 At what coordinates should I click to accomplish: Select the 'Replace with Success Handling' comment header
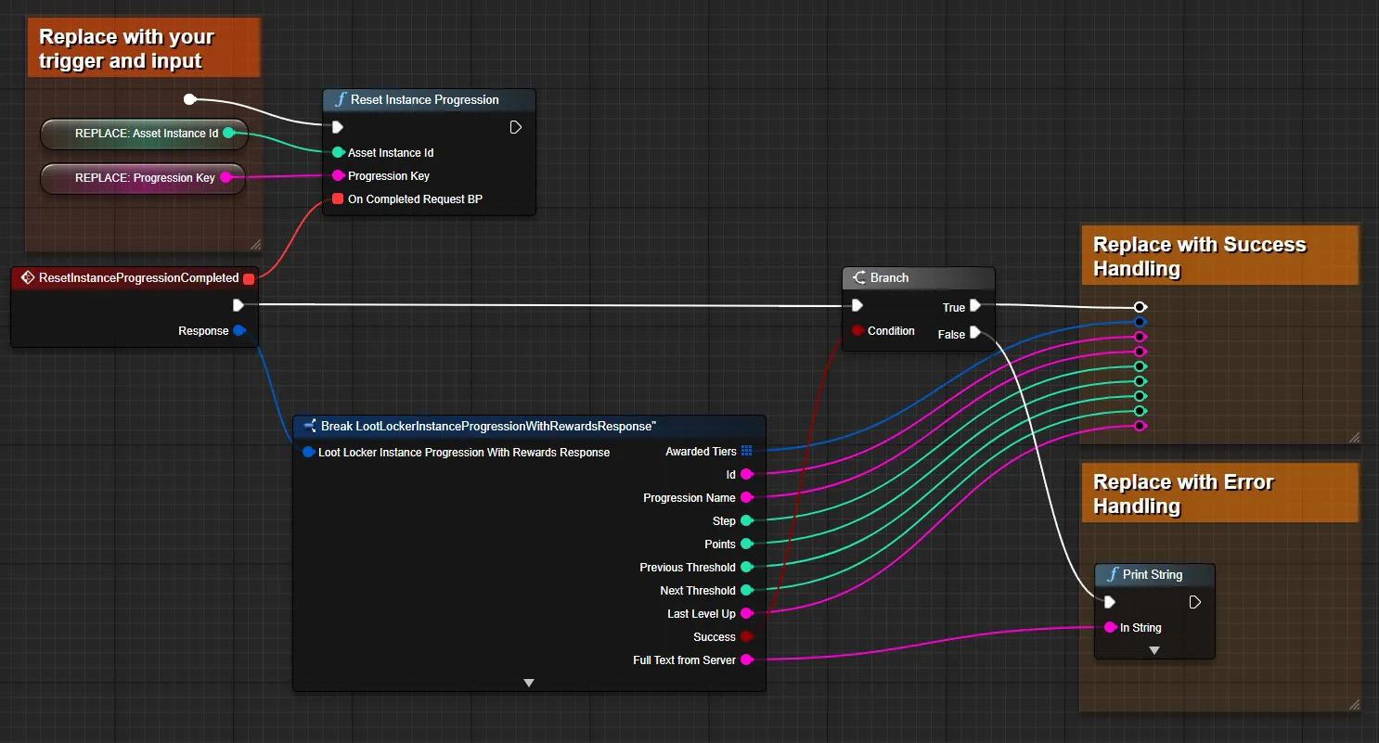point(1219,257)
